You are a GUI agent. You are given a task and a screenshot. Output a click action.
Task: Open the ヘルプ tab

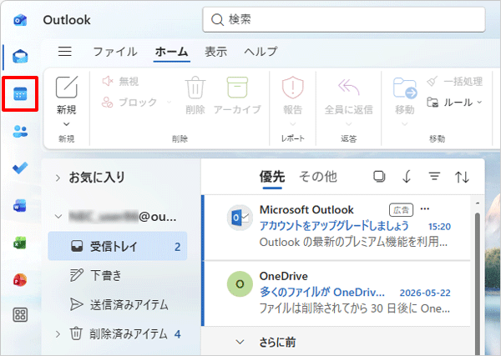tap(261, 52)
